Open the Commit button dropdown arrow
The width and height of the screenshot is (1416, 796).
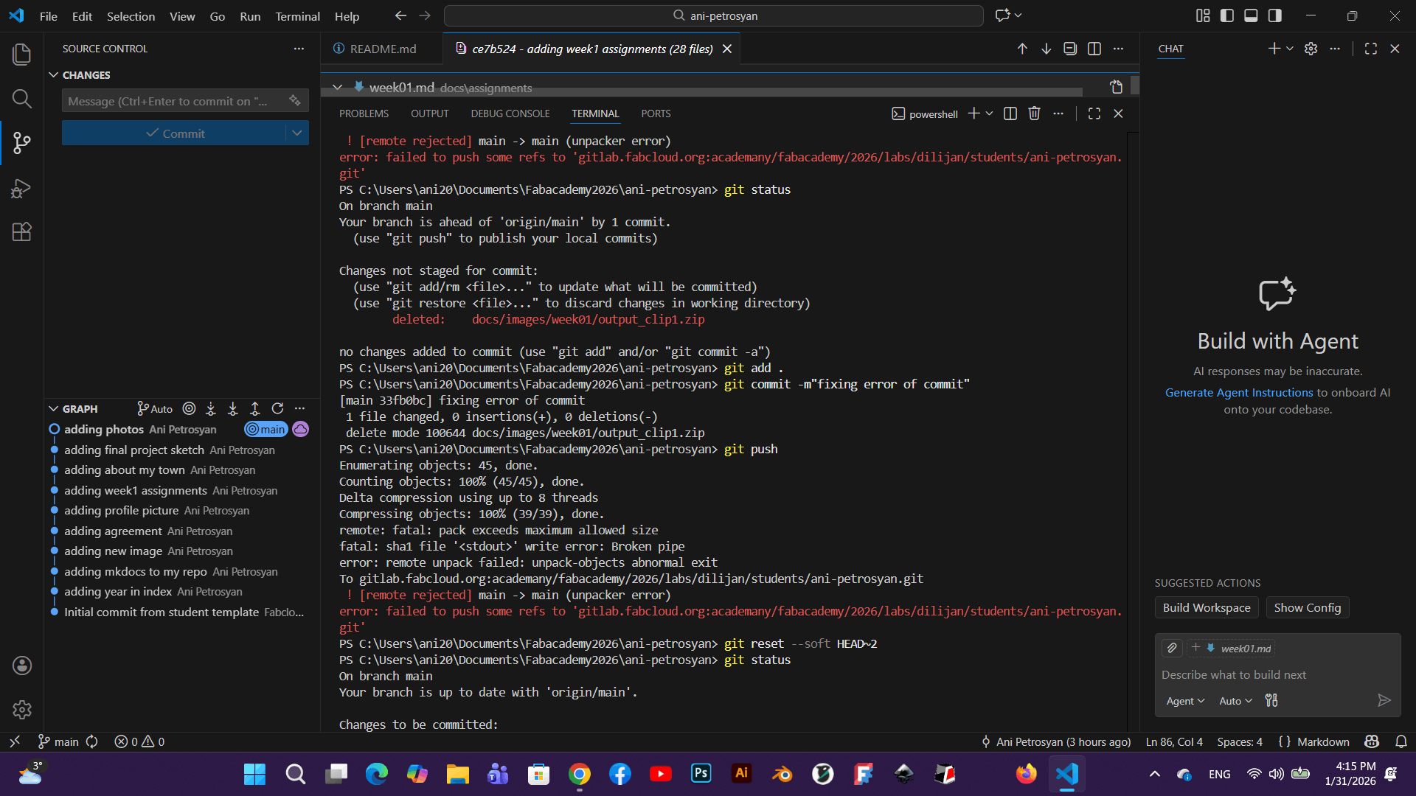pyautogui.click(x=296, y=133)
